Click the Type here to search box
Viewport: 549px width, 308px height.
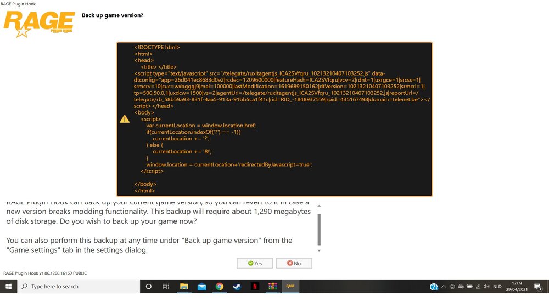(79, 286)
